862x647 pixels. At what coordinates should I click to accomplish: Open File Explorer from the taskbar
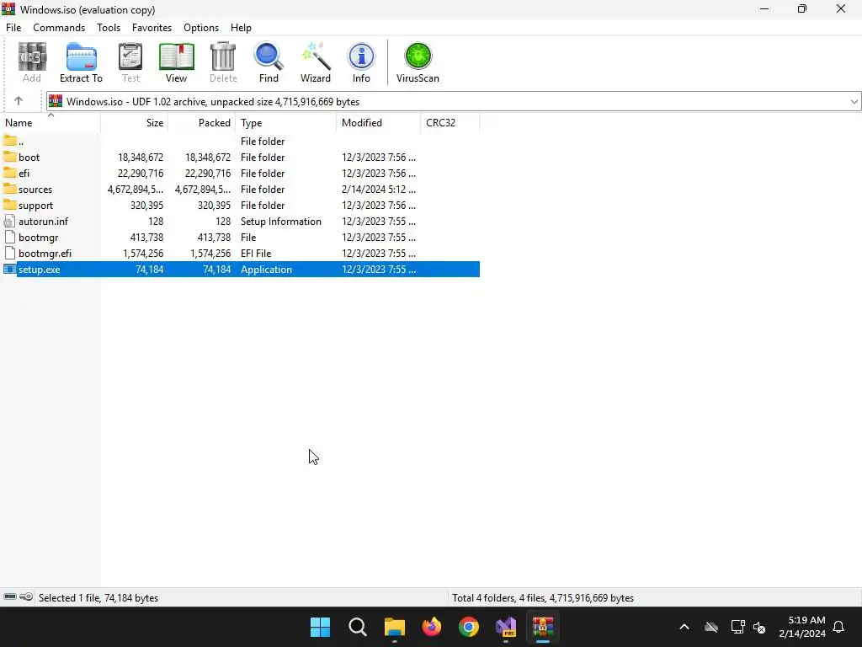[394, 627]
